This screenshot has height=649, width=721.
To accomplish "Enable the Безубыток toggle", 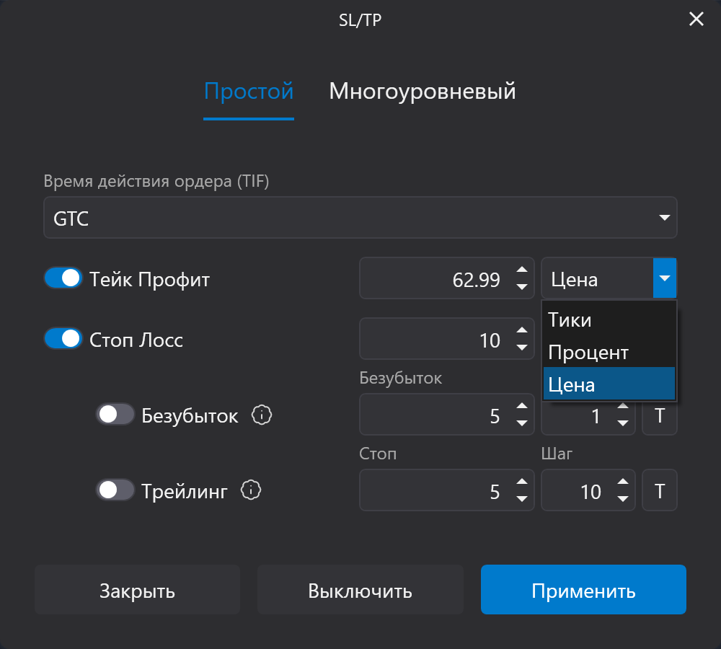I will click(115, 415).
